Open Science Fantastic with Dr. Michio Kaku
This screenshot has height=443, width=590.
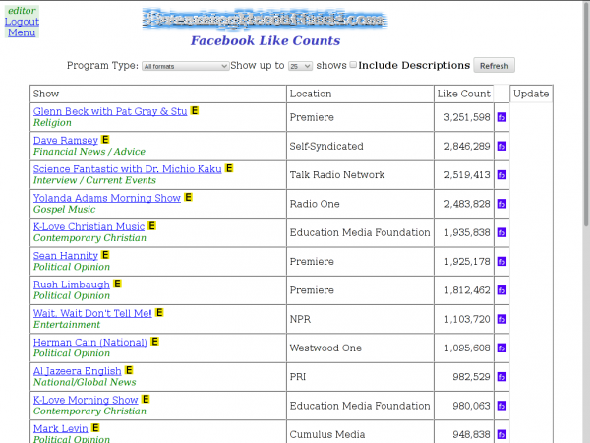point(127,169)
